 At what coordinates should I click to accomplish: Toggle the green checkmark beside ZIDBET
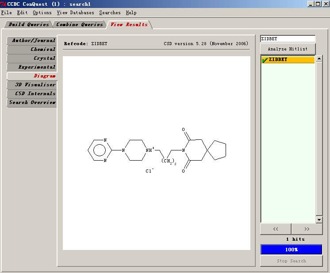coord(265,60)
